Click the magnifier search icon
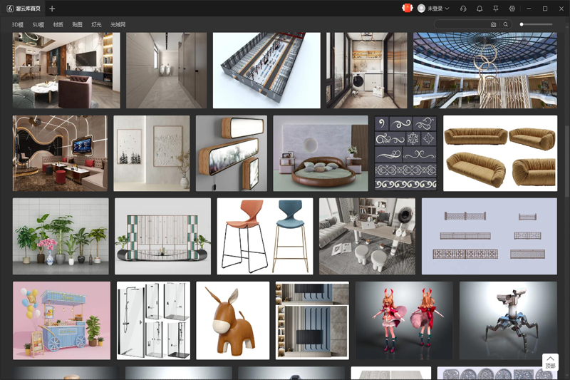570x380 pixels. click(x=506, y=24)
